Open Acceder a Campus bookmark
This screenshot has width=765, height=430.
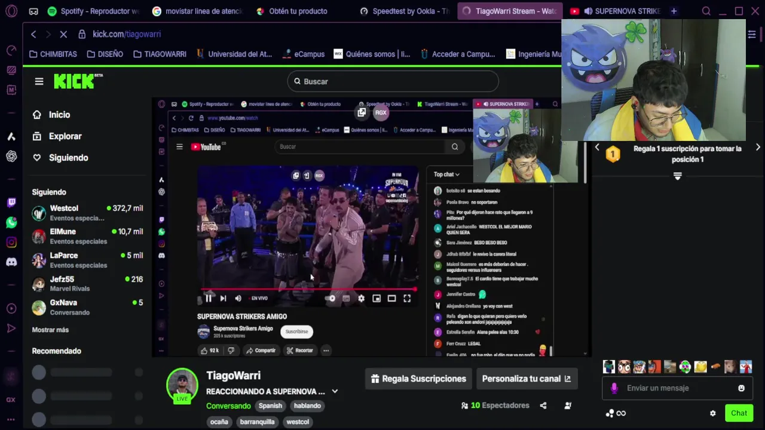point(458,54)
